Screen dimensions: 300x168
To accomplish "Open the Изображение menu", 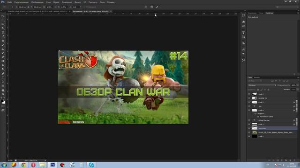I will coord(37,2).
